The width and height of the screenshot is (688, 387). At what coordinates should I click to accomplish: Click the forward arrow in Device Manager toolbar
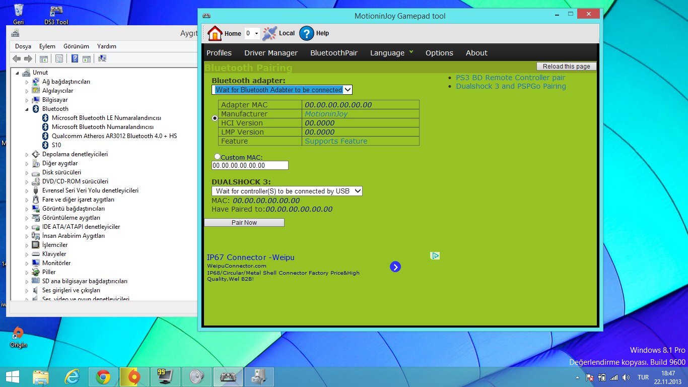point(28,58)
